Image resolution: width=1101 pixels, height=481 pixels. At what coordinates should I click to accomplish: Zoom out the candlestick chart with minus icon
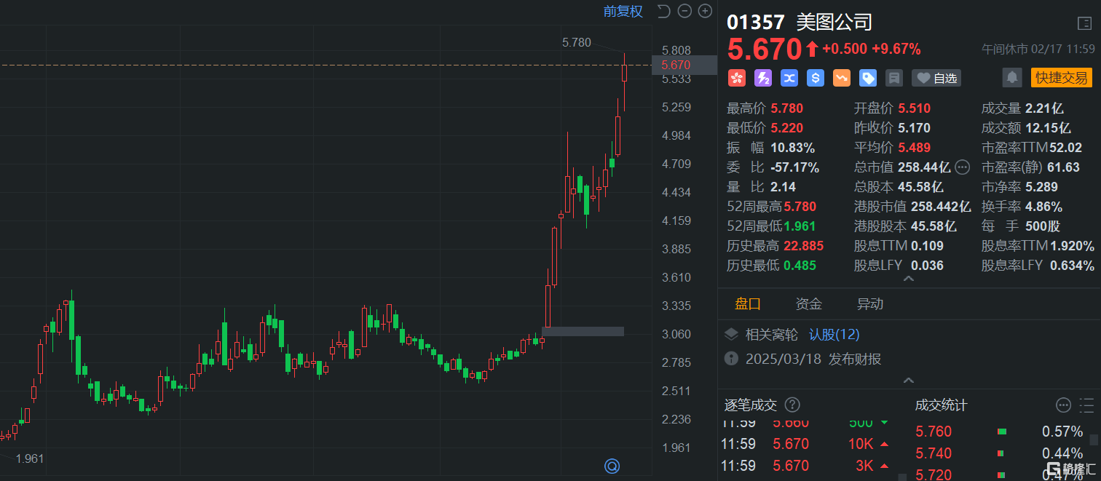click(684, 11)
